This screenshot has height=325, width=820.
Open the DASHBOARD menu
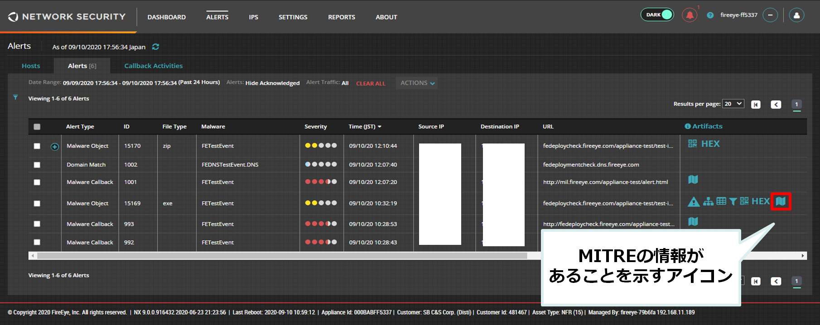tap(167, 17)
